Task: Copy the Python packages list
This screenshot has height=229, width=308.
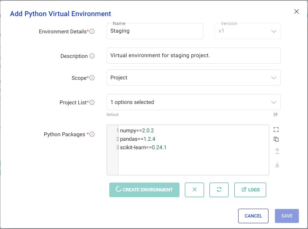Action: [x=276, y=139]
